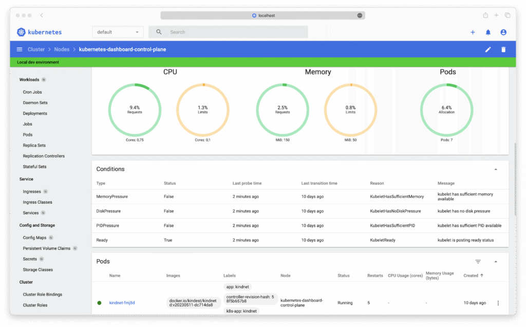The height and width of the screenshot is (327, 526).
Task: Select Cron Jobs in sidebar
Action: click(x=32, y=92)
